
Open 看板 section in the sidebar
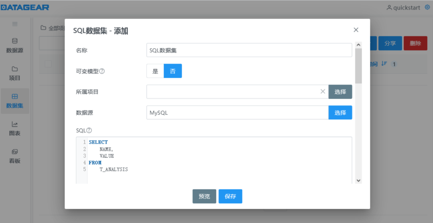click(15, 156)
